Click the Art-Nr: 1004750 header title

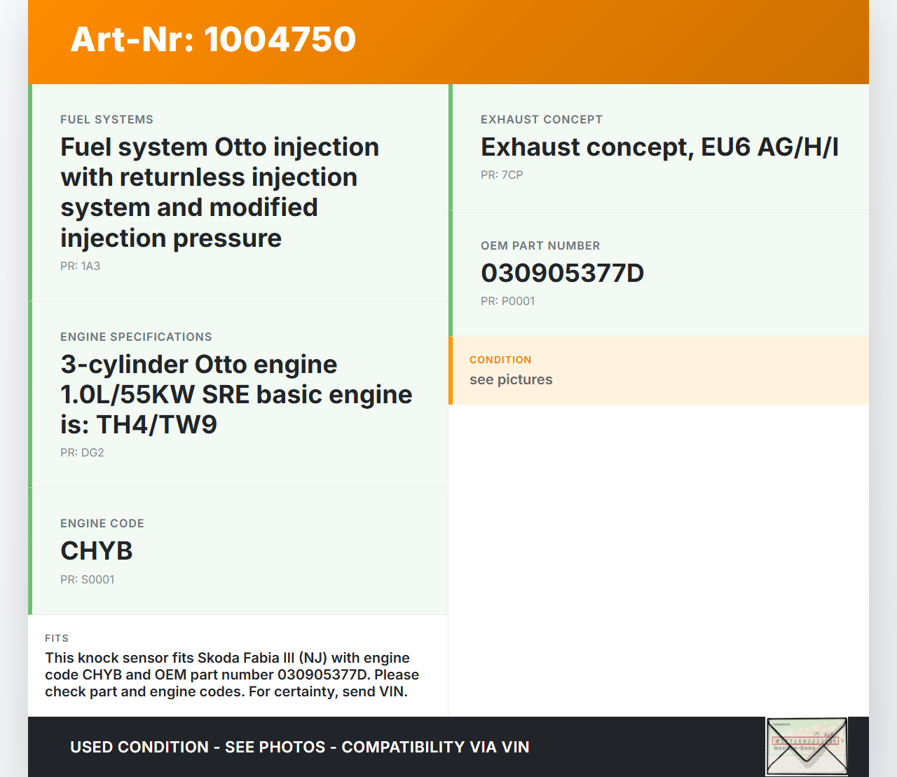click(x=213, y=39)
